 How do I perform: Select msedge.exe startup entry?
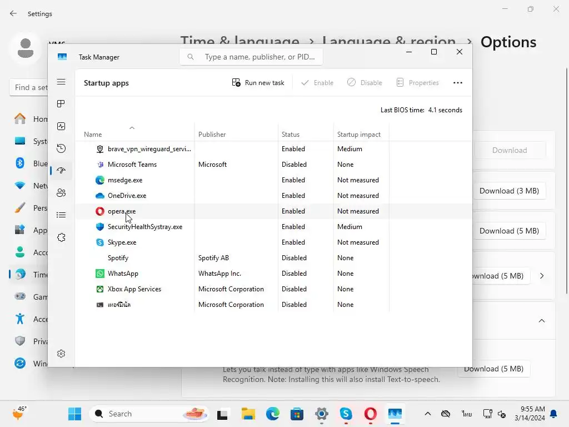point(273,180)
